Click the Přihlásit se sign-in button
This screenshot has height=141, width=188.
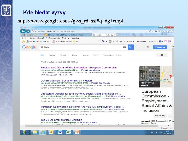160,47
